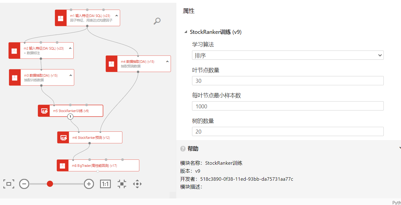Click the magnifier search icon on canvas
This screenshot has height=205, width=401.
coord(157,21)
